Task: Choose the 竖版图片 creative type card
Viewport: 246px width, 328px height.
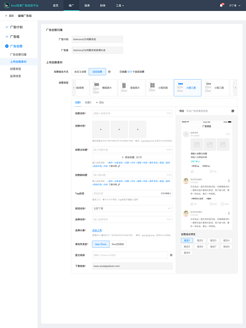Action: pyautogui.click(x=132, y=88)
